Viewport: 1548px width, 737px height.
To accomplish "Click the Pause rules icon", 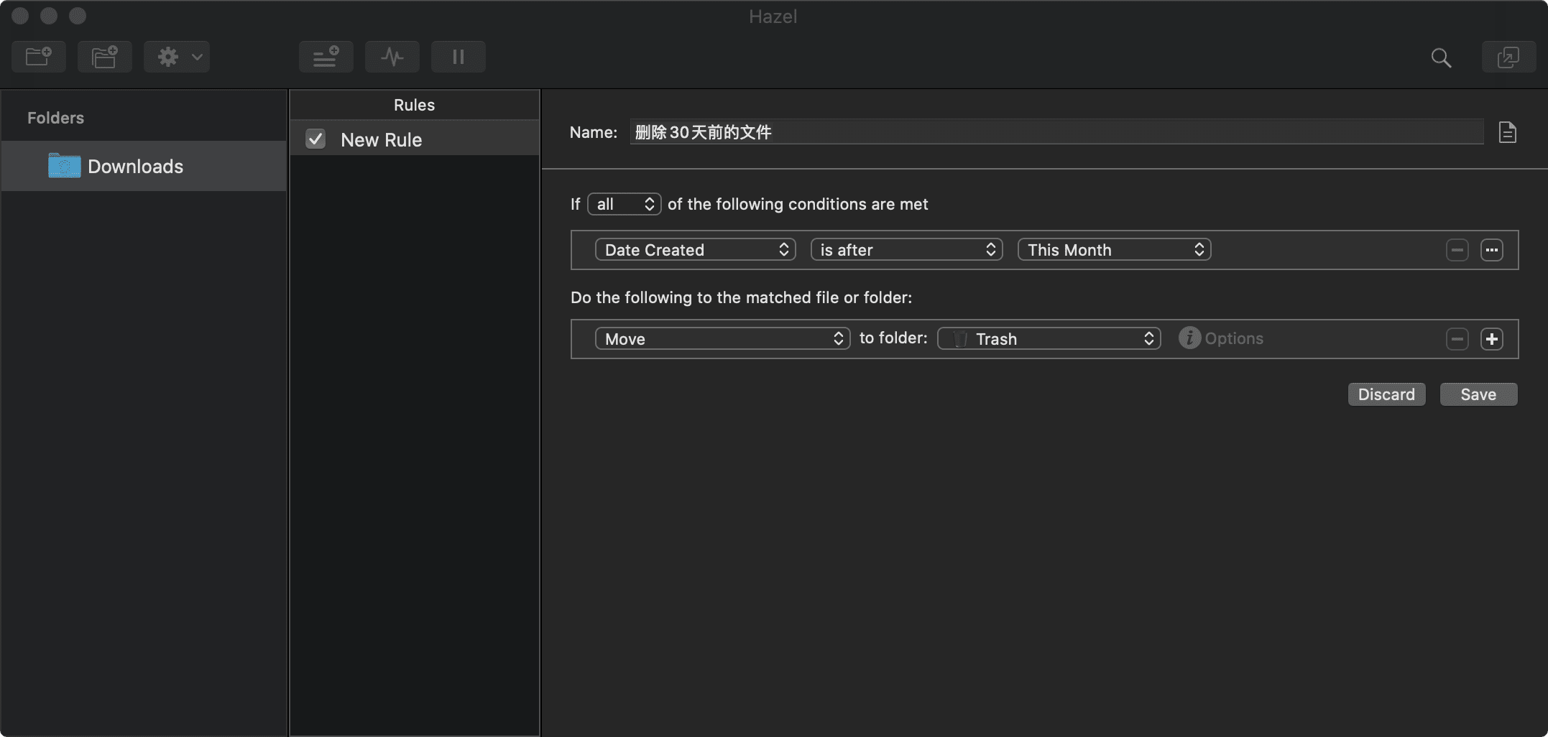I will pyautogui.click(x=458, y=56).
